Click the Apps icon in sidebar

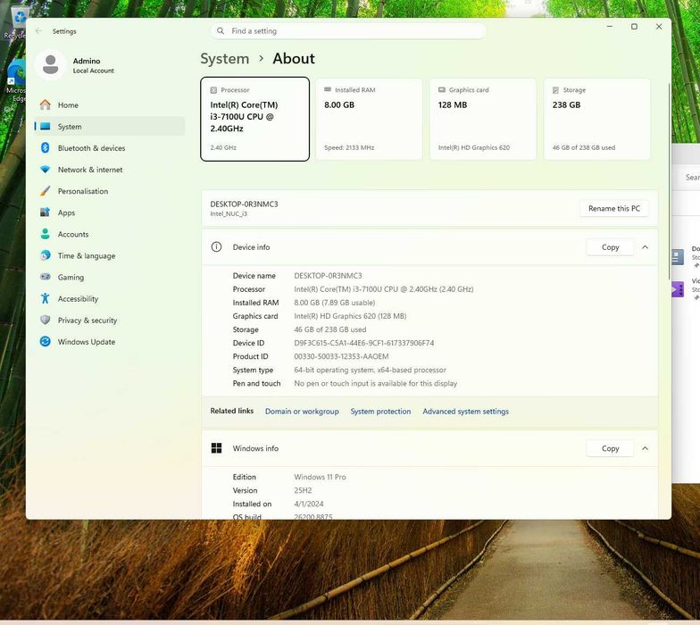[45, 212]
